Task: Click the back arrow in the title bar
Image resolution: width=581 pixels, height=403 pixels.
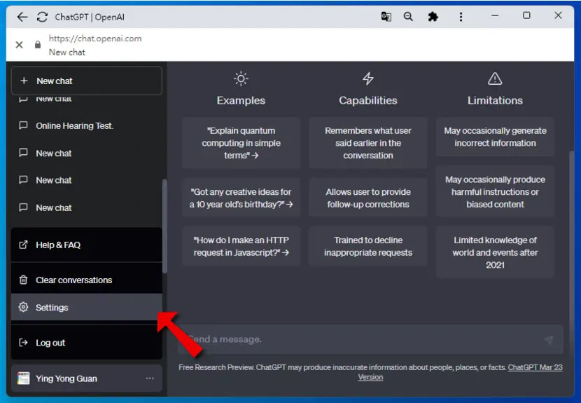Action: coord(22,17)
